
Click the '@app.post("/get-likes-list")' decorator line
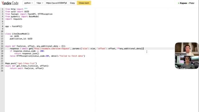tap(21, 63)
